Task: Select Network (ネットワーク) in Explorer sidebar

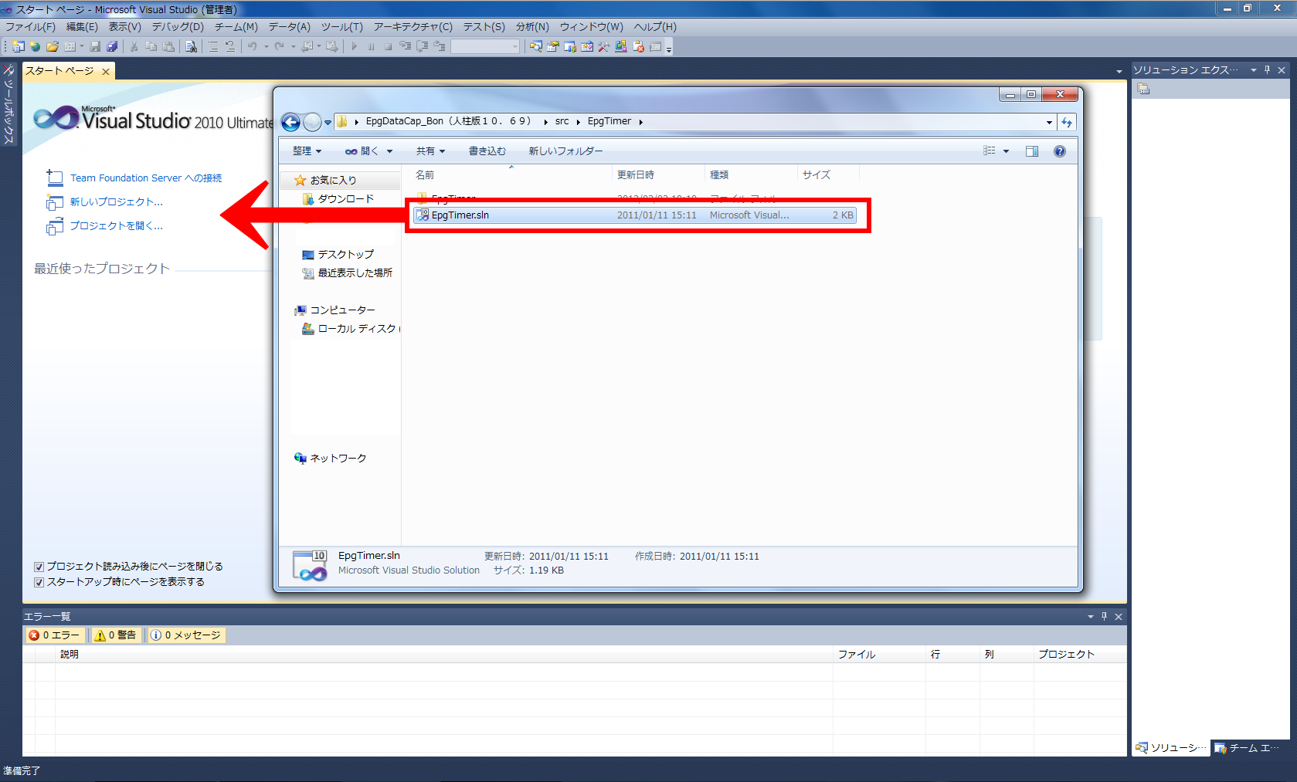Action: click(331, 459)
